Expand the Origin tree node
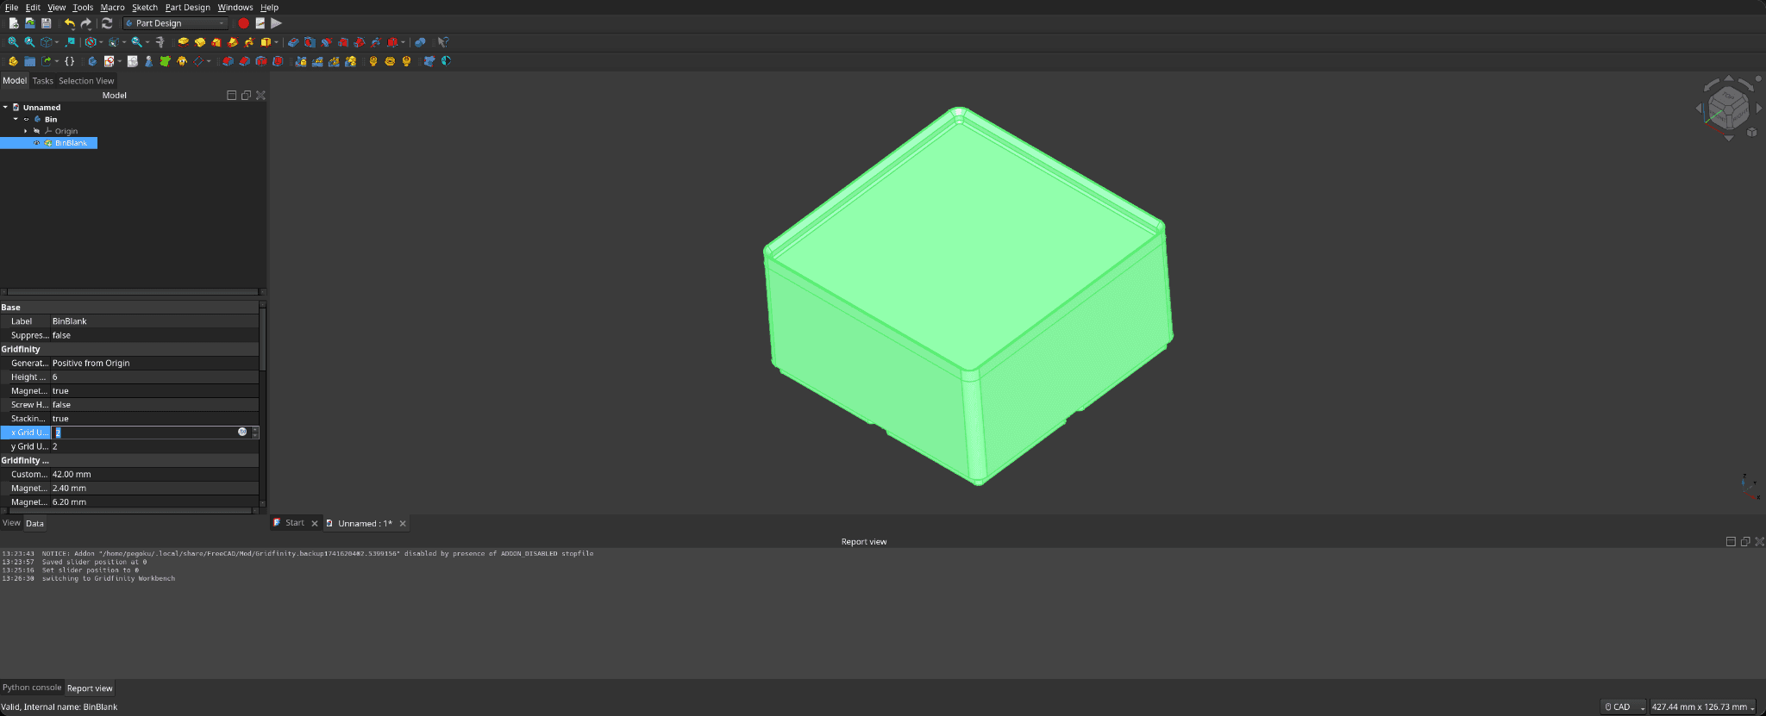Screen dimensions: 1766x716 [x=26, y=131]
